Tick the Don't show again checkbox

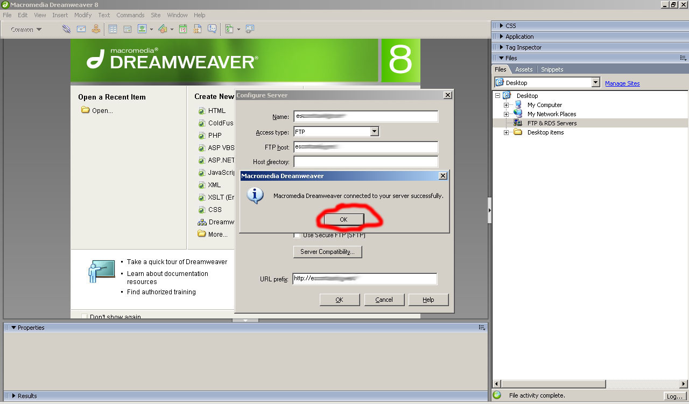coord(85,317)
